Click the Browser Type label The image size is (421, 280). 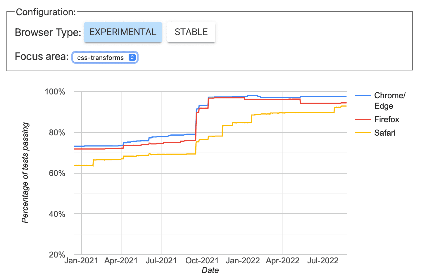(48, 32)
